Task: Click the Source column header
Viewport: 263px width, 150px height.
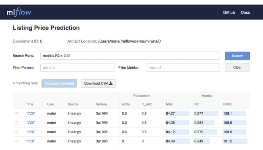Action: click(73, 104)
